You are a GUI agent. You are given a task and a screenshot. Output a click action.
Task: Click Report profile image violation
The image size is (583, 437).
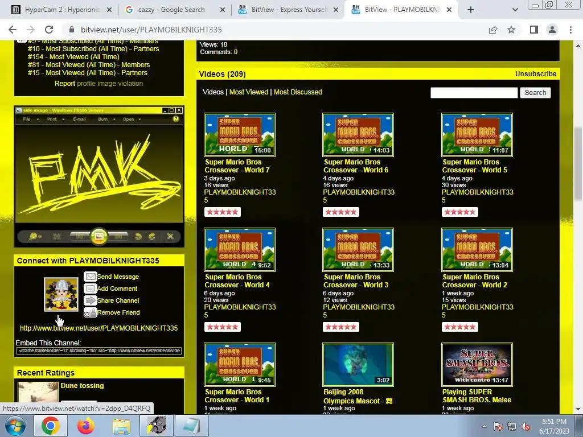(98, 84)
